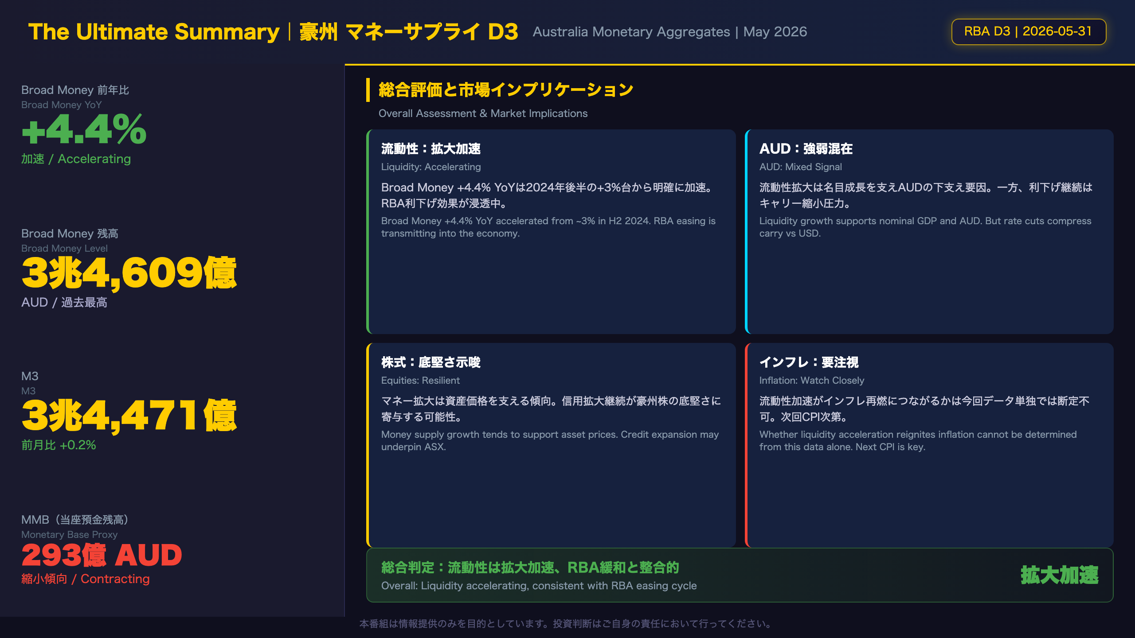The height and width of the screenshot is (638, 1135).
Task: Click the 'Broad Money YoY' sublabel
Action: [62, 105]
